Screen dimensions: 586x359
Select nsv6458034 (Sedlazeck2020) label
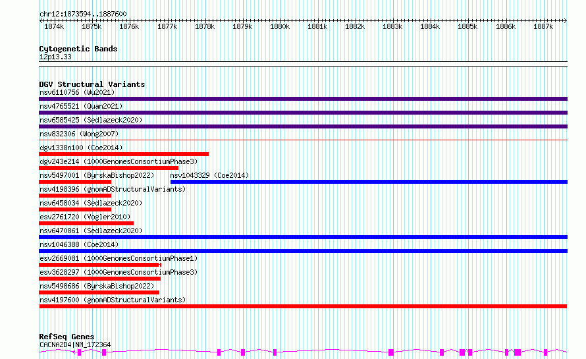[91, 203]
